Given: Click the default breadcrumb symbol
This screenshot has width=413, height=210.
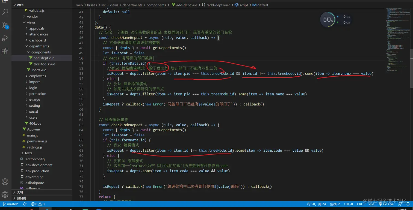Looking at the screenshot, I should pos(260,5).
